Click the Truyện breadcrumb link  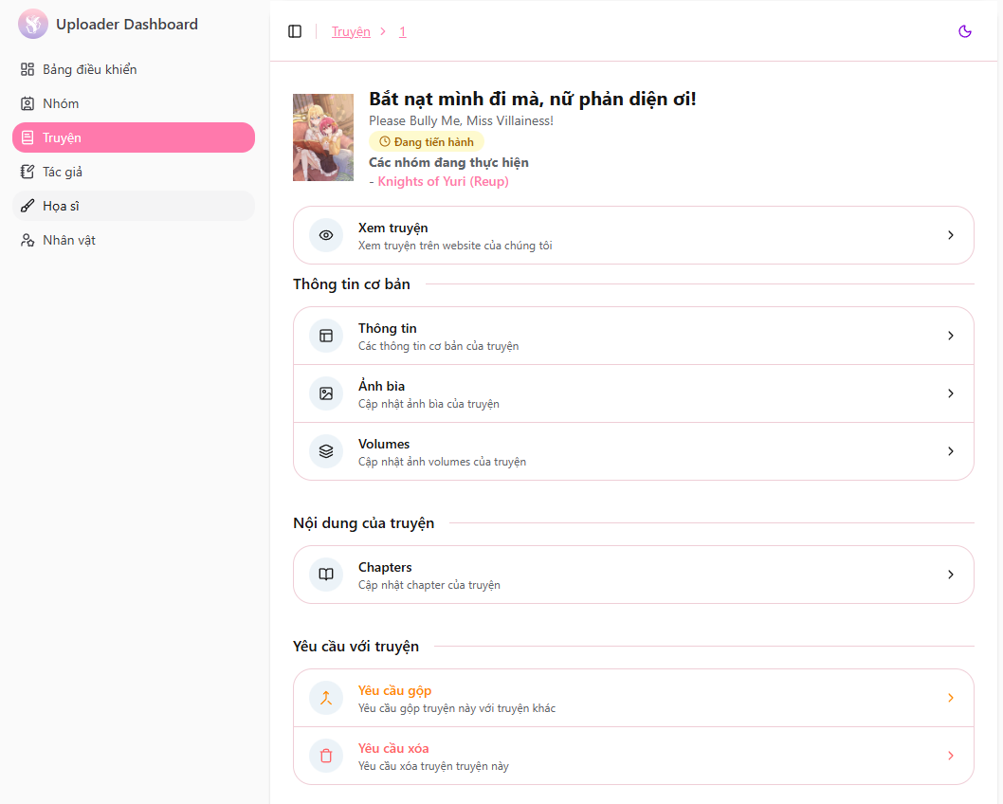[x=351, y=31]
